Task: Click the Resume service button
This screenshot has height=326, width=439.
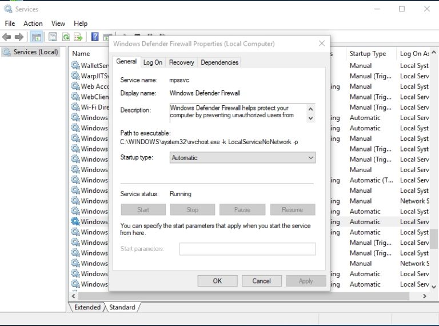Action: [293, 210]
